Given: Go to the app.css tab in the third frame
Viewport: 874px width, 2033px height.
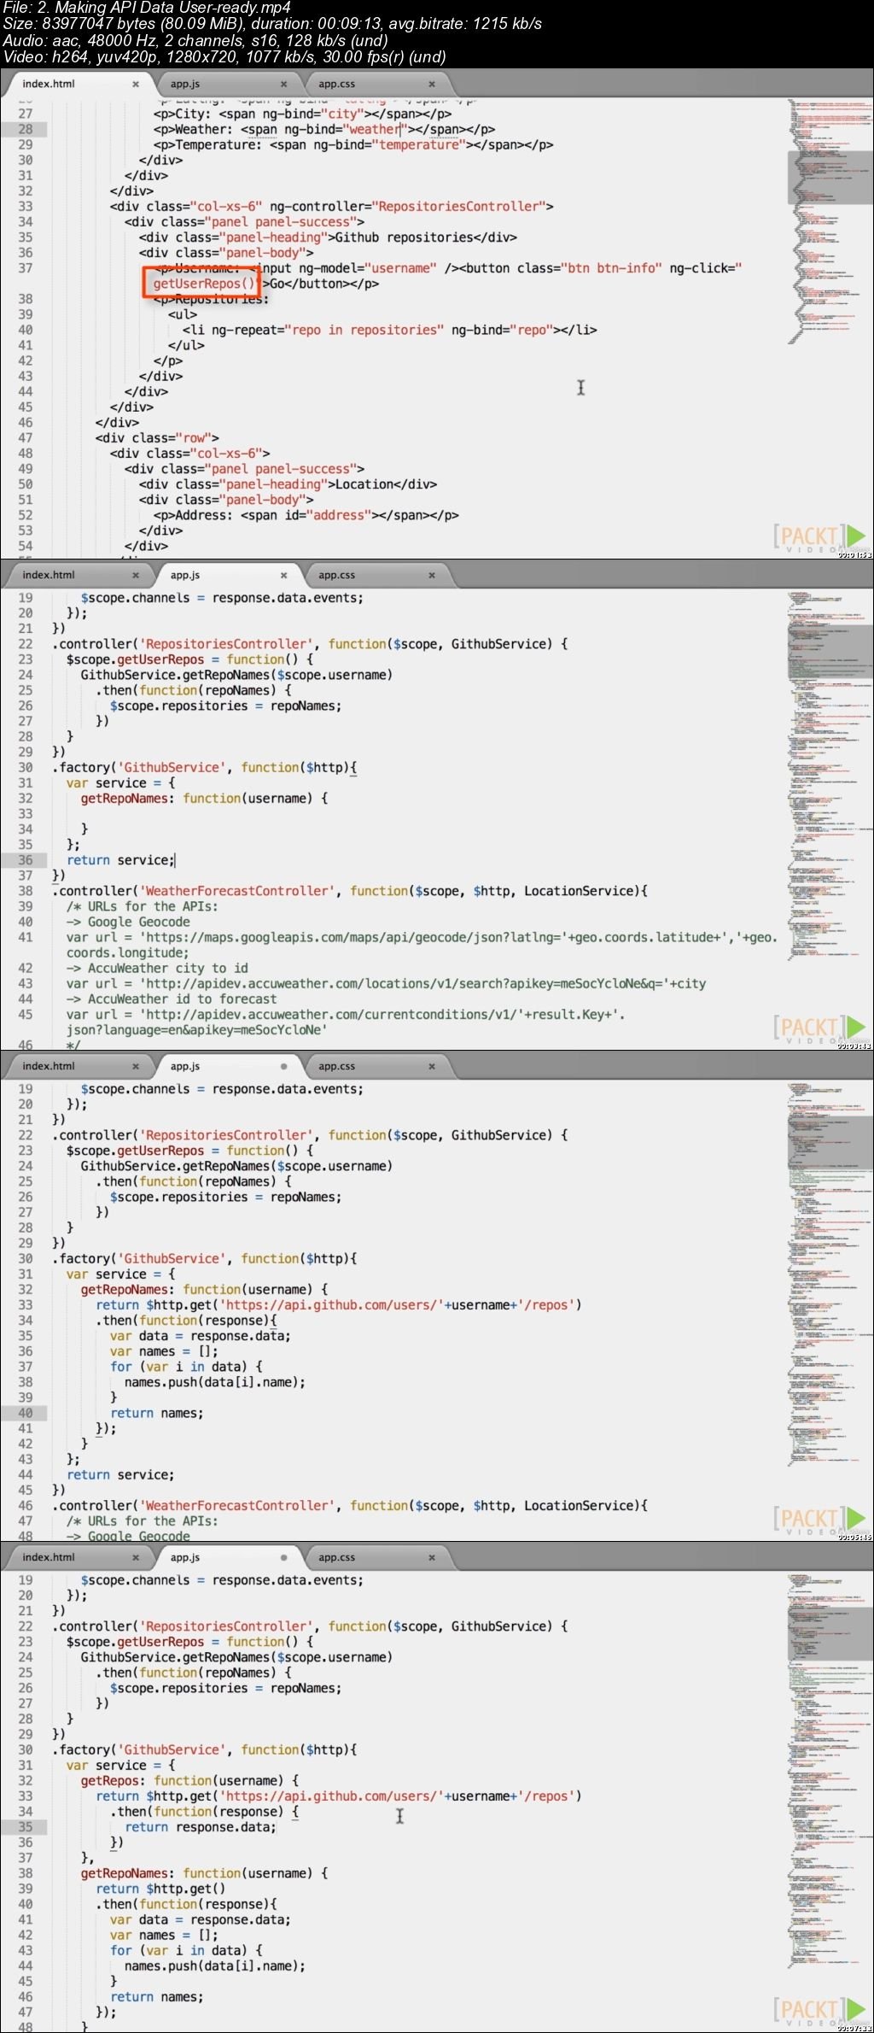Looking at the screenshot, I should click(336, 1066).
